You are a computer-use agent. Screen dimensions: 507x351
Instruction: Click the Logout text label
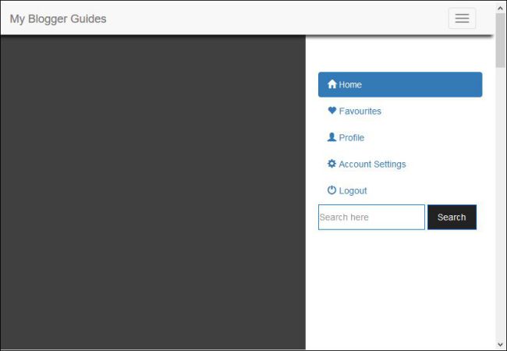point(353,191)
